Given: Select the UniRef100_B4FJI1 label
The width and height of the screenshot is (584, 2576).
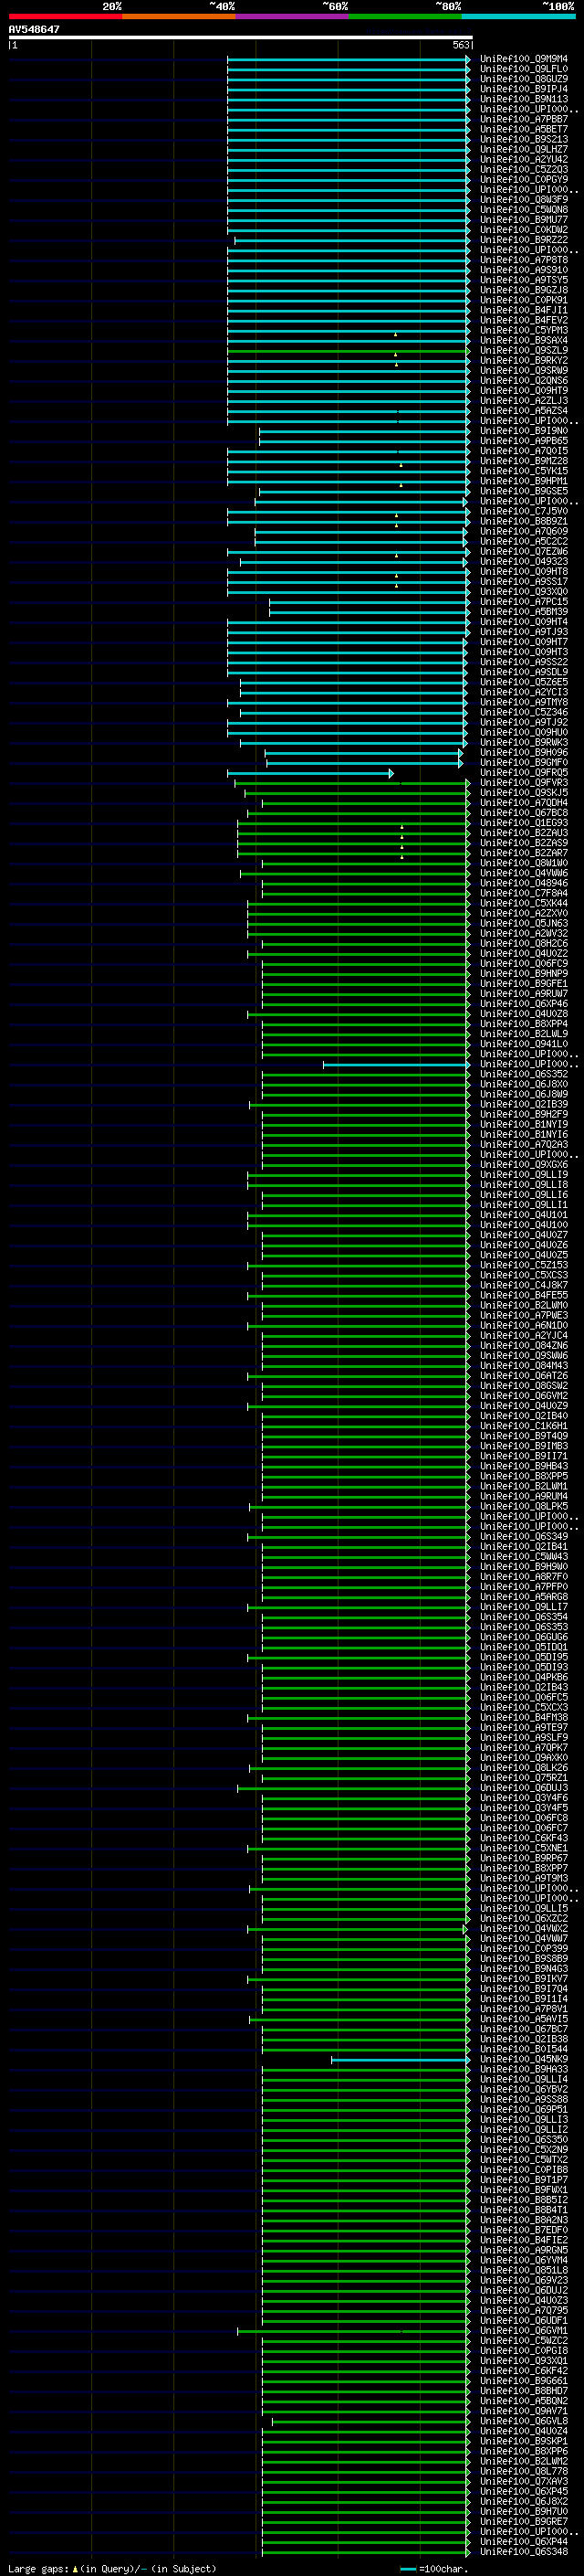Looking at the screenshot, I should pyautogui.click(x=524, y=310).
